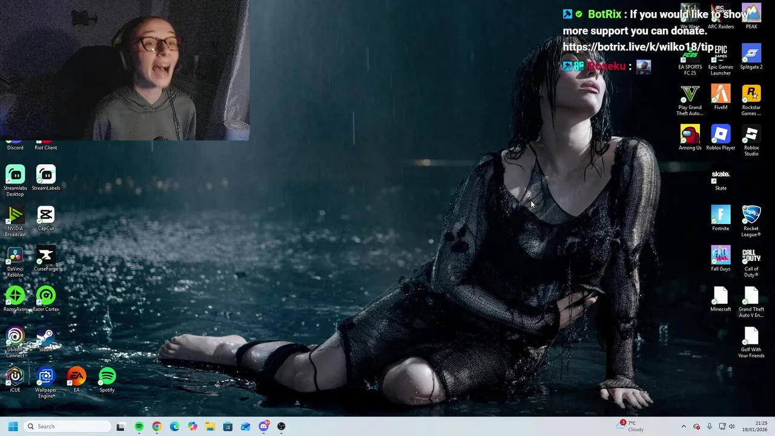Select the Minecraft file icon
The image size is (775, 436).
click(x=721, y=300)
